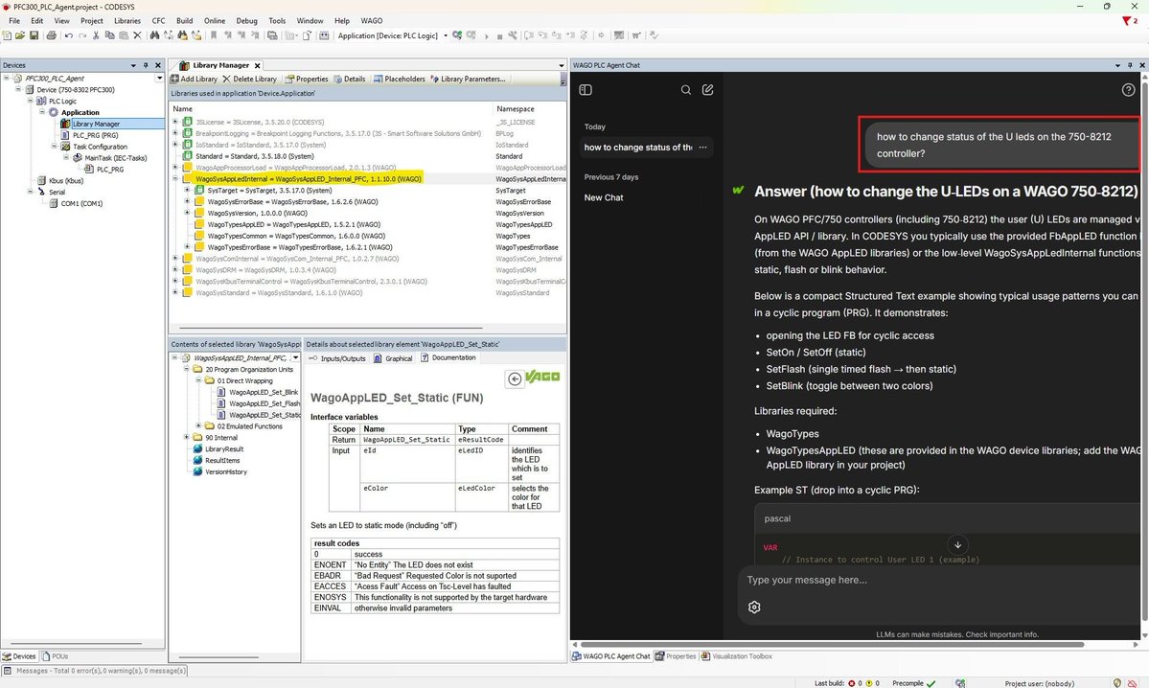Open the Libraries menu
Image resolution: width=1149 pixels, height=688 pixels.
click(126, 20)
